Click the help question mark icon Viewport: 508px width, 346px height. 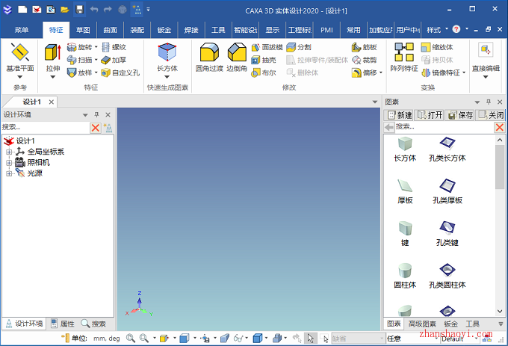(x=456, y=29)
